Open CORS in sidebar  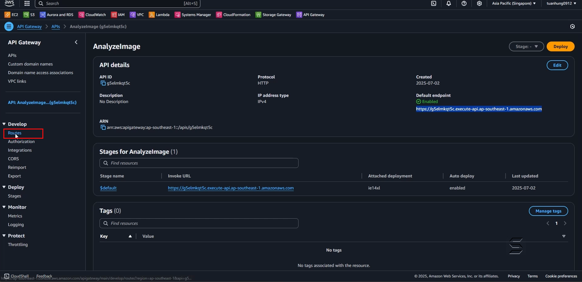point(13,159)
